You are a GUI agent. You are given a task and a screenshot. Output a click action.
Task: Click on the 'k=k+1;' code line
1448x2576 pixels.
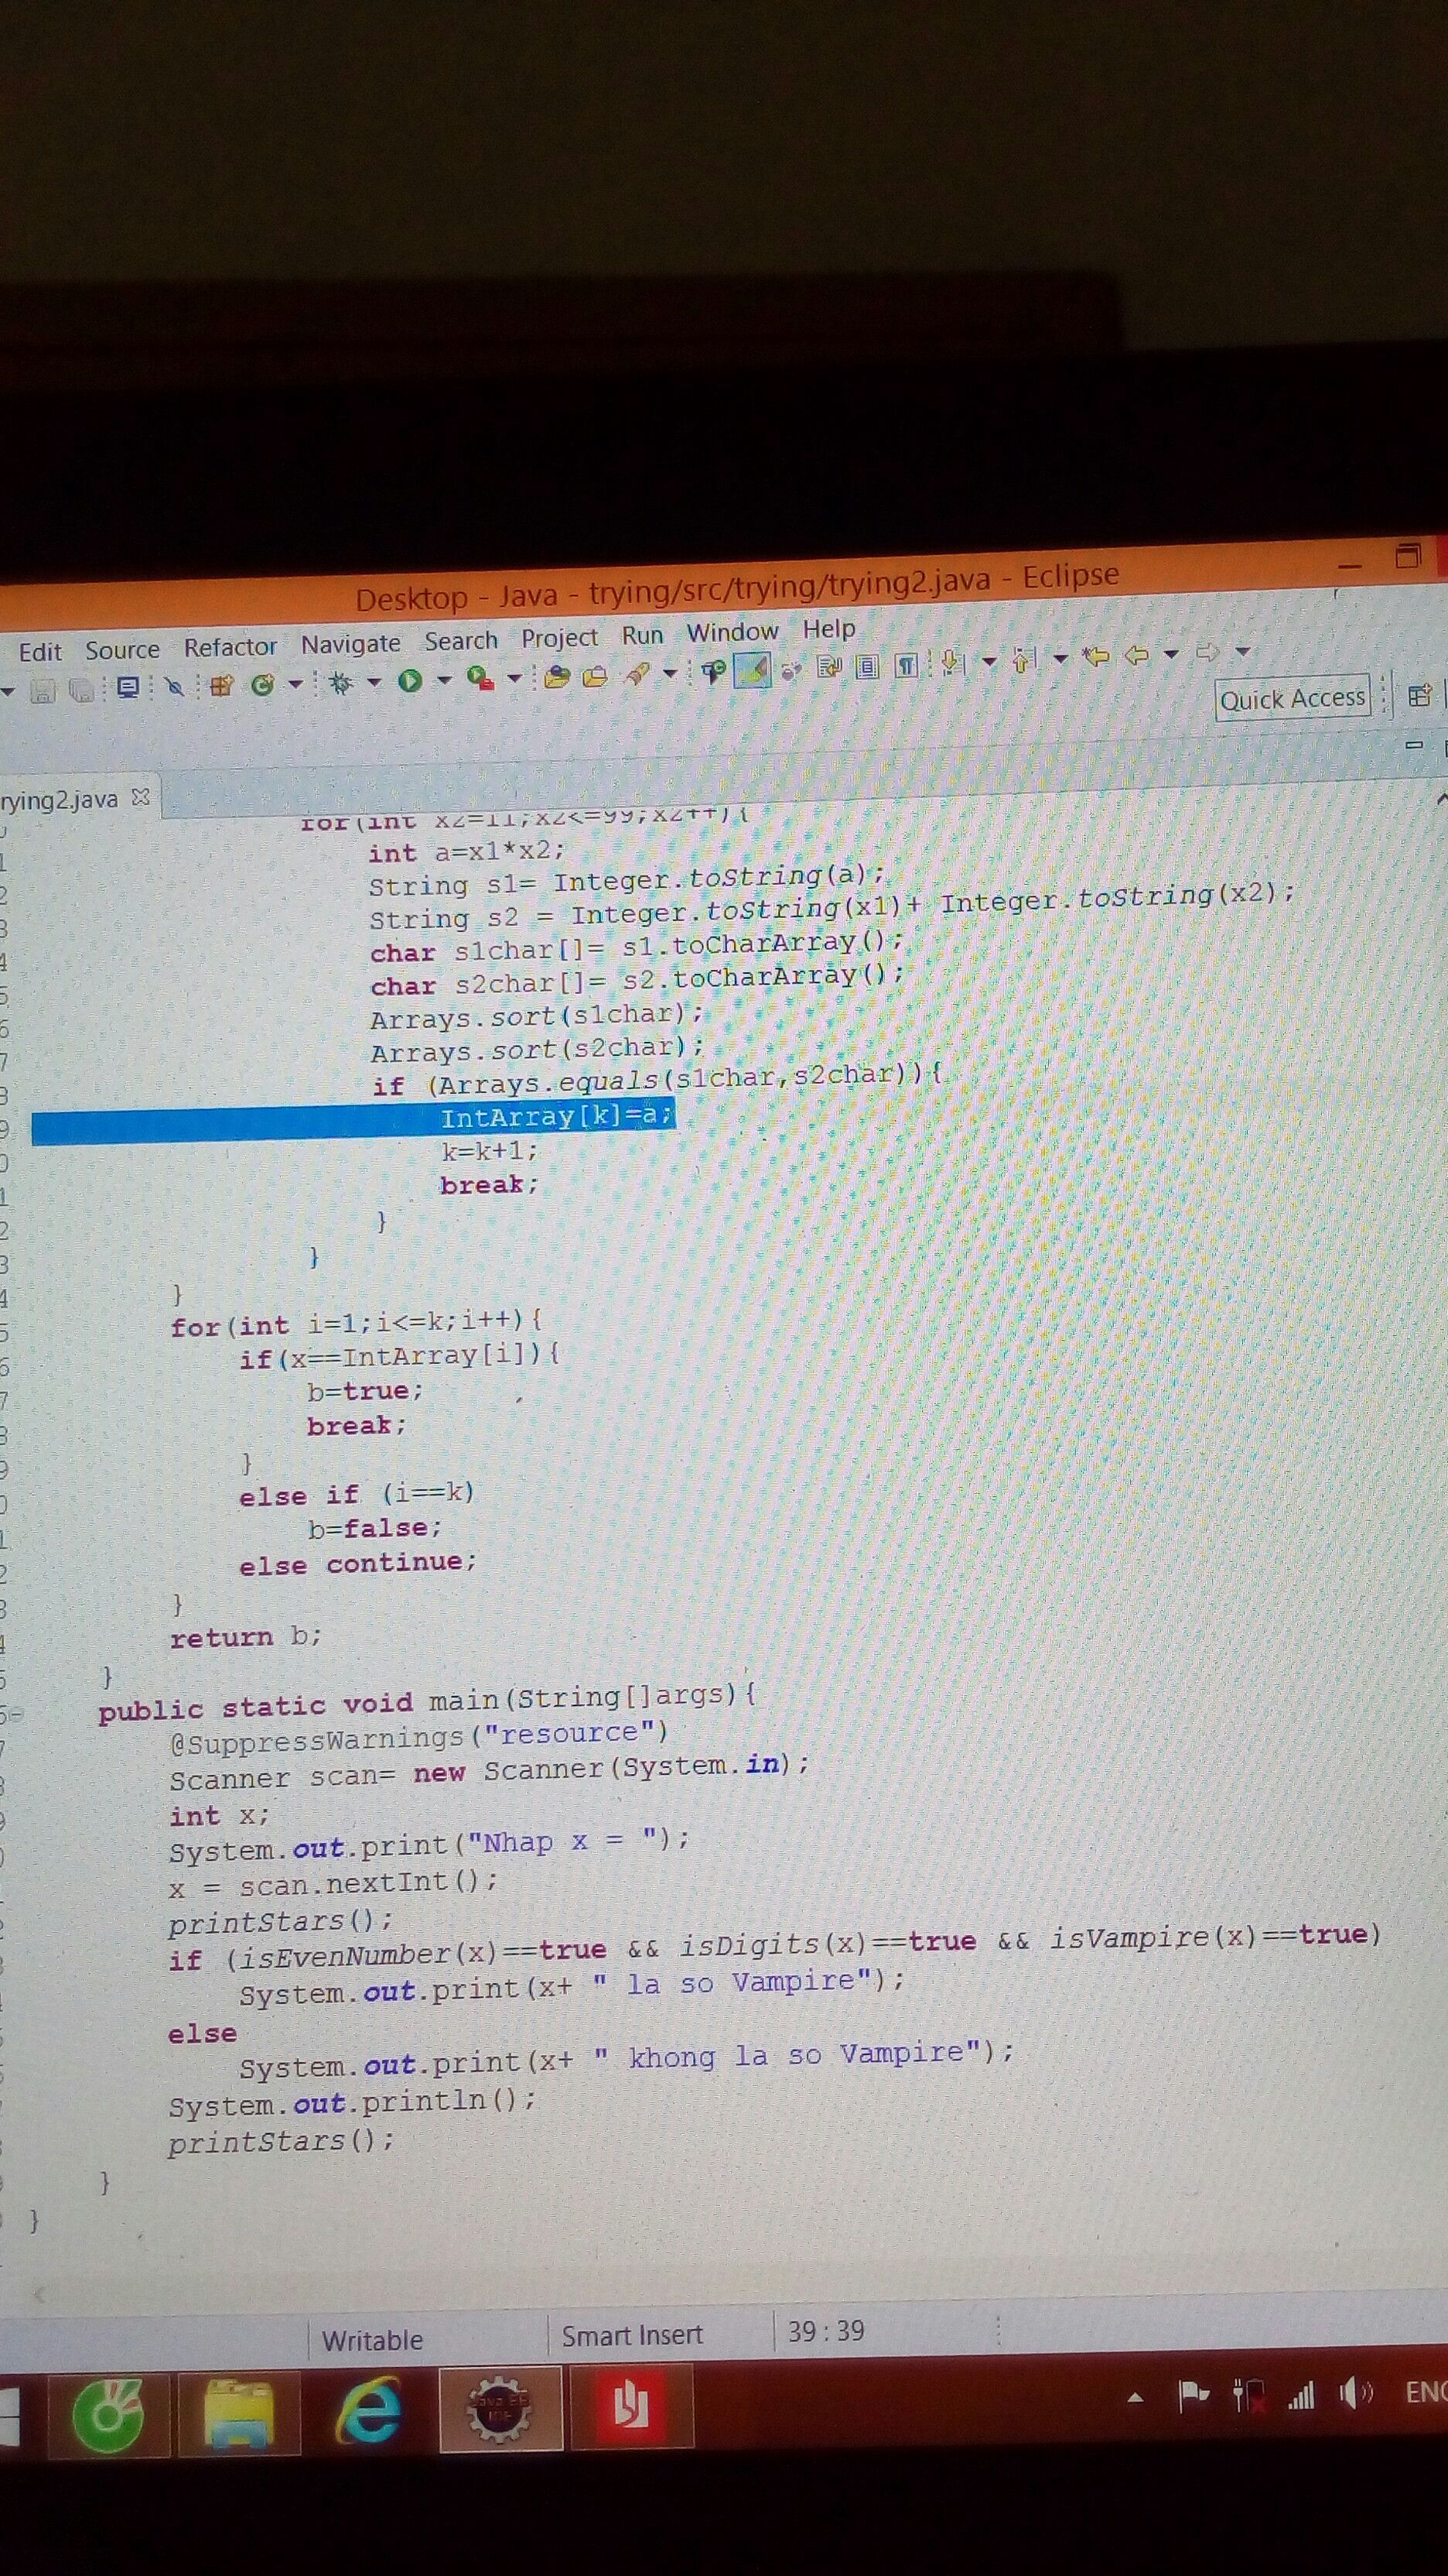coord(490,1151)
